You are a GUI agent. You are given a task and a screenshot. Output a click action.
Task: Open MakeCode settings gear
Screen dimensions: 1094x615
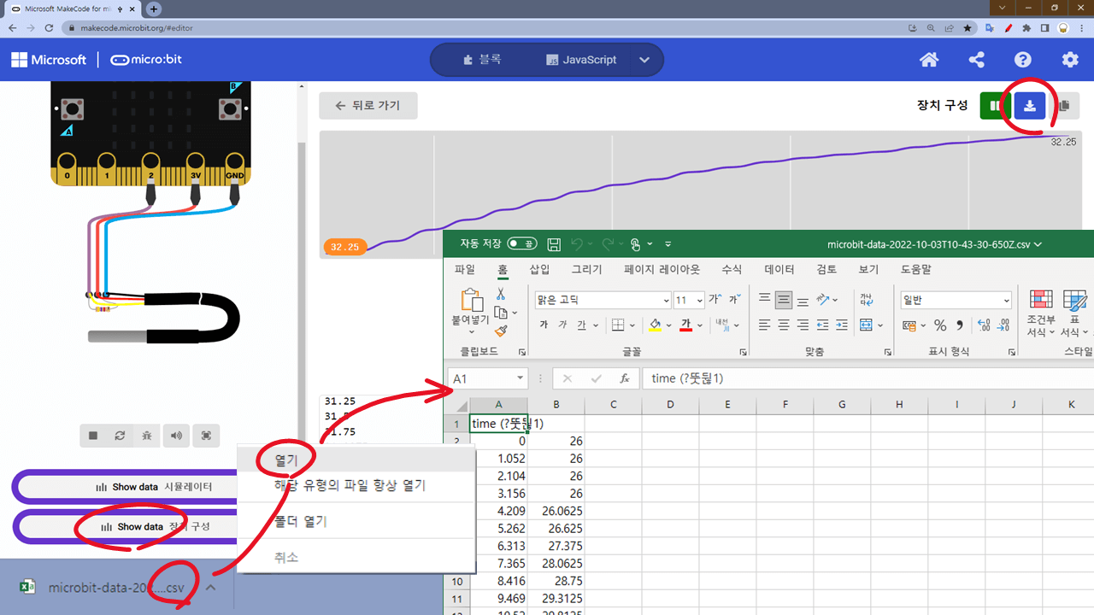[1070, 60]
